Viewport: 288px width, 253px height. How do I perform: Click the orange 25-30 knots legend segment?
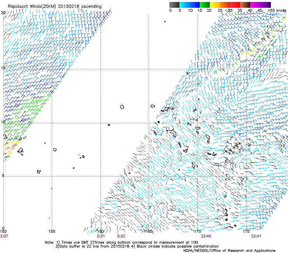coord(225,5)
